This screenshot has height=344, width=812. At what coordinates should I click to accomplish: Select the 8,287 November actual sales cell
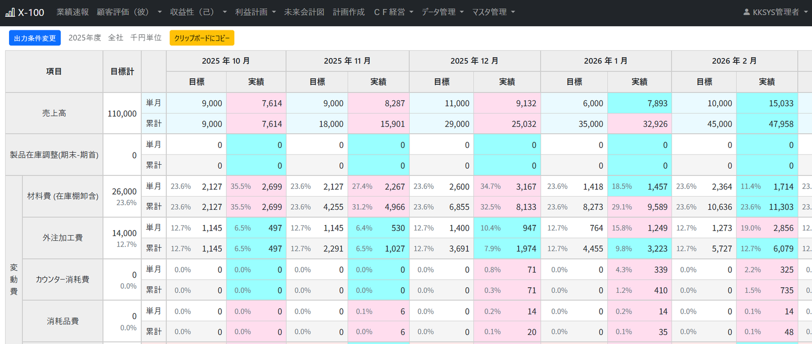click(x=379, y=103)
